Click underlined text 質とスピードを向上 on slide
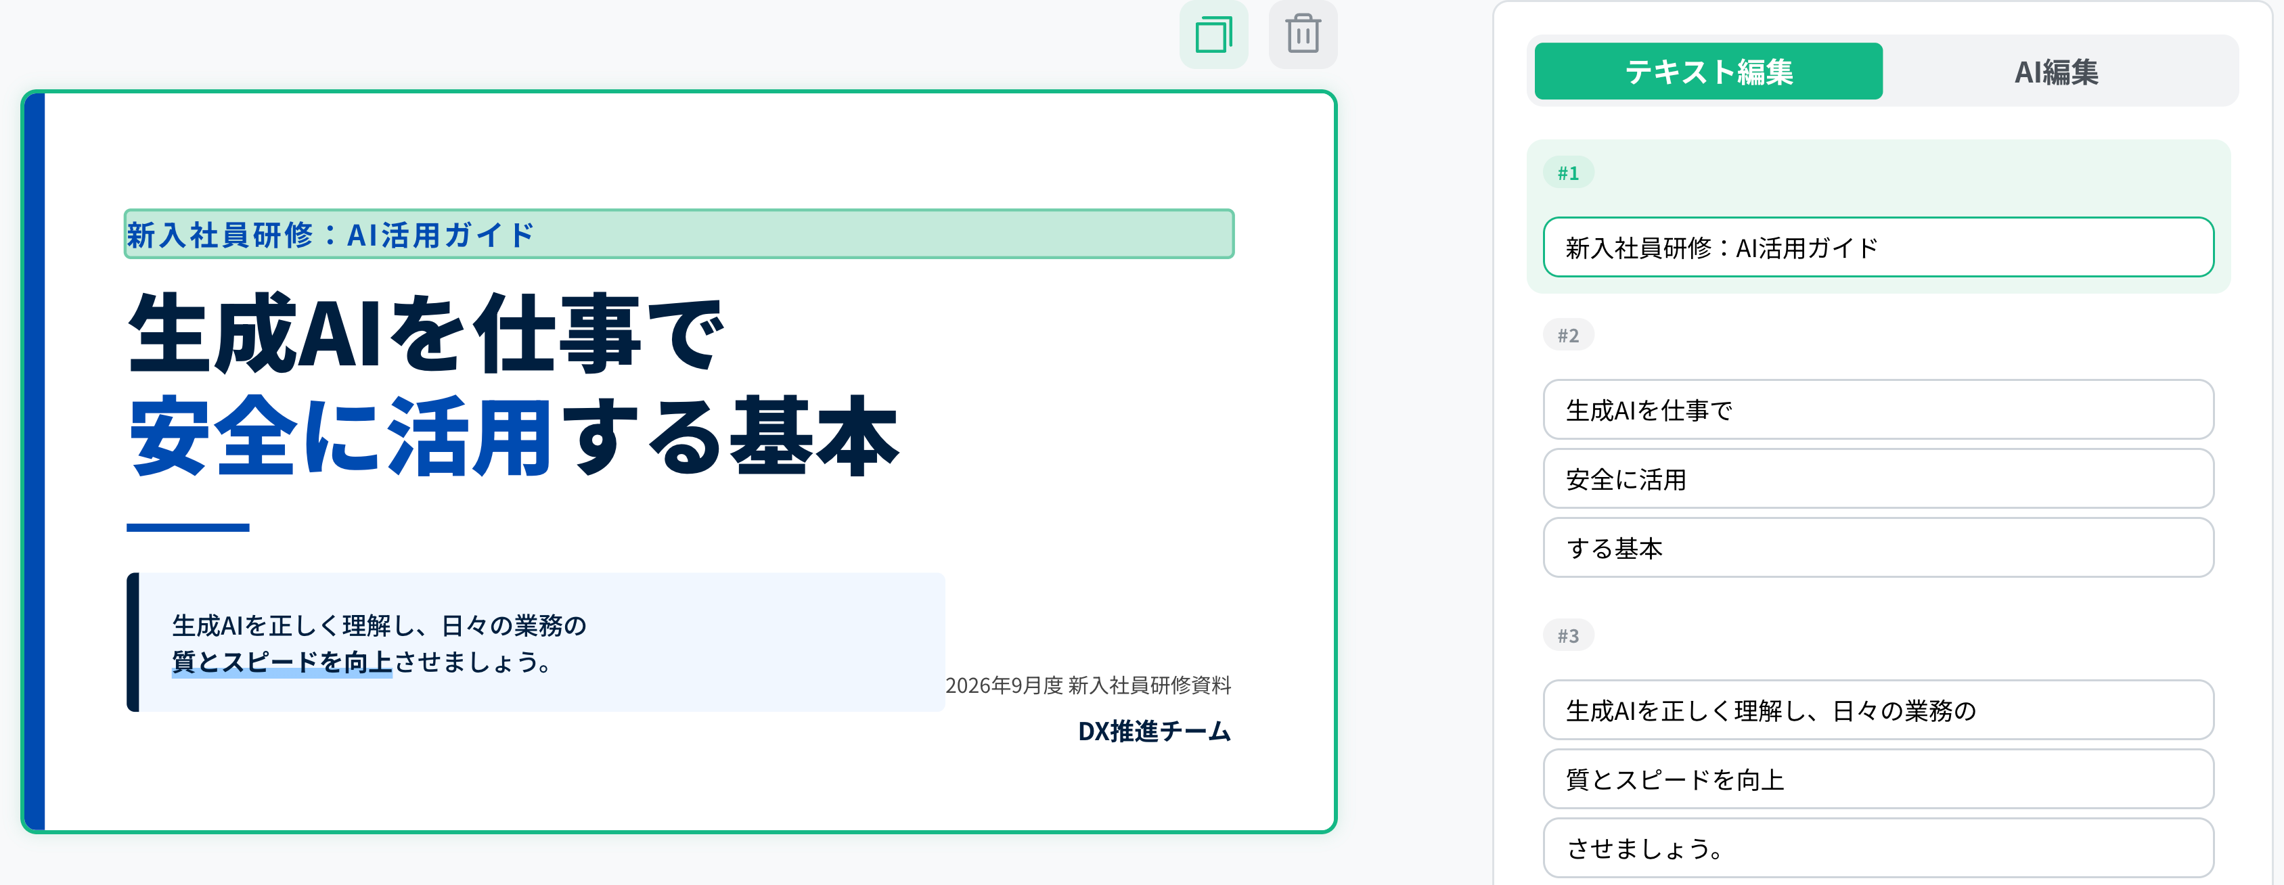The width and height of the screenshot is (2284, 885). pos(281,662)
